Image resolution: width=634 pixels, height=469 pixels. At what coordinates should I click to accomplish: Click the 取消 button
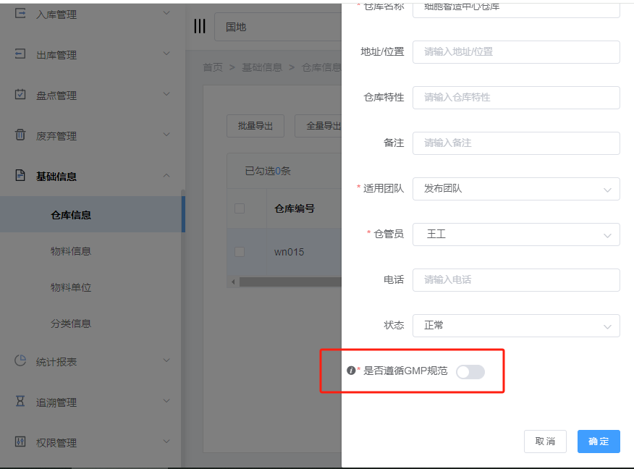tap(545, 441)
